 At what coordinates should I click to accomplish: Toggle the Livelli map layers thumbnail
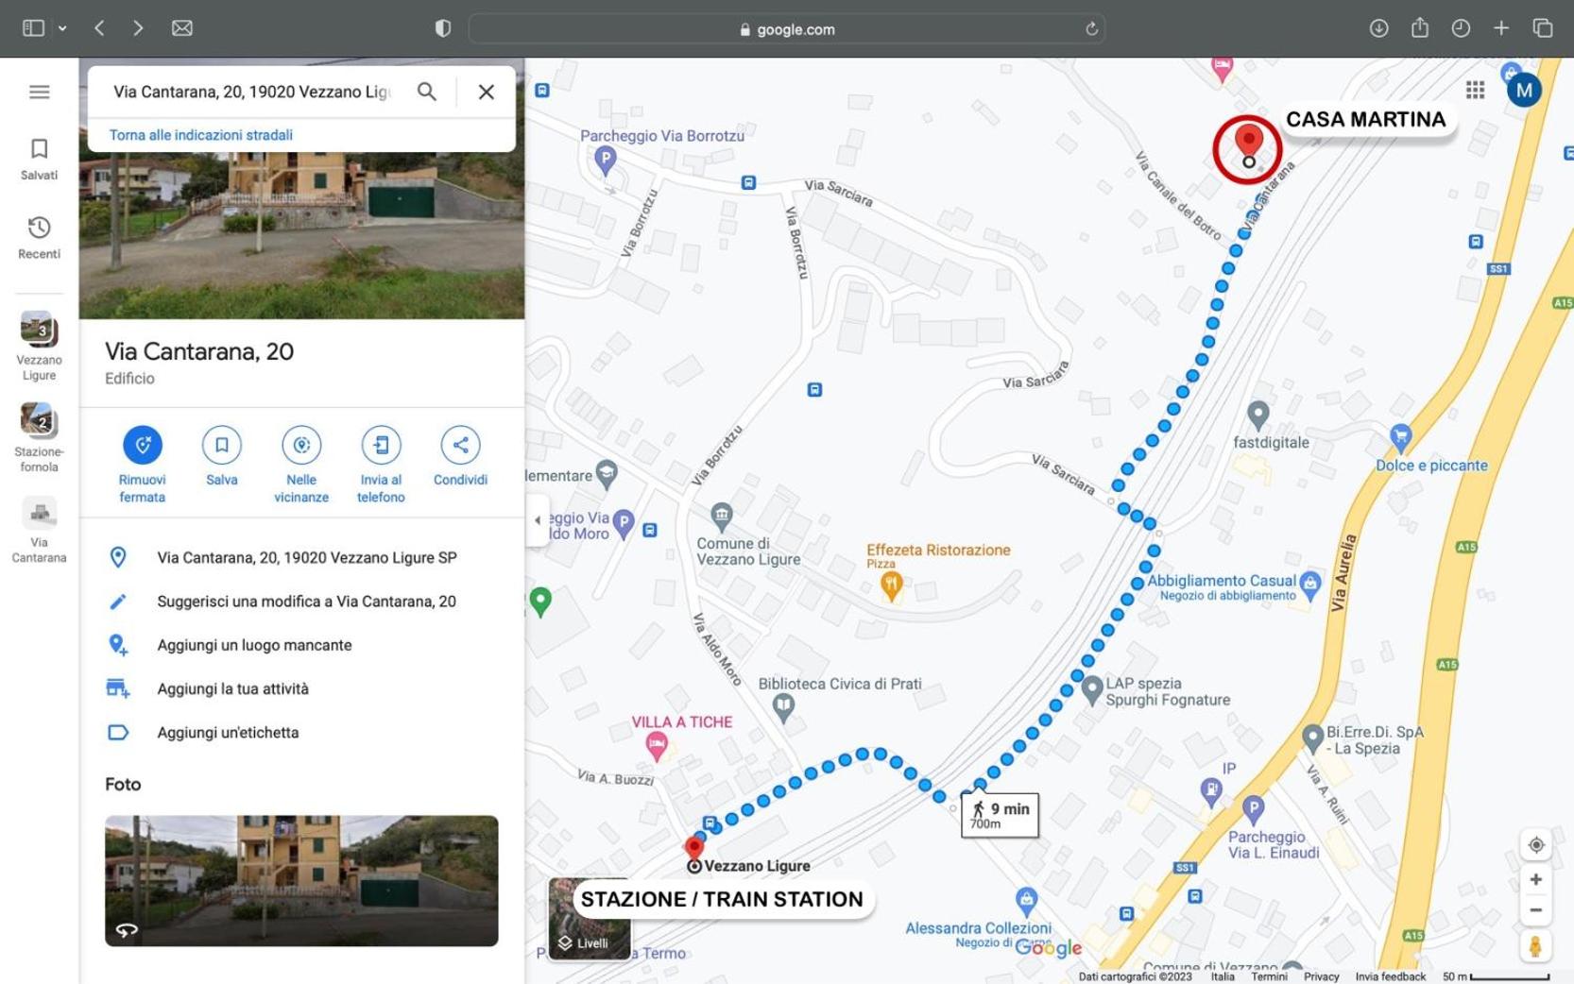point(590,918)
